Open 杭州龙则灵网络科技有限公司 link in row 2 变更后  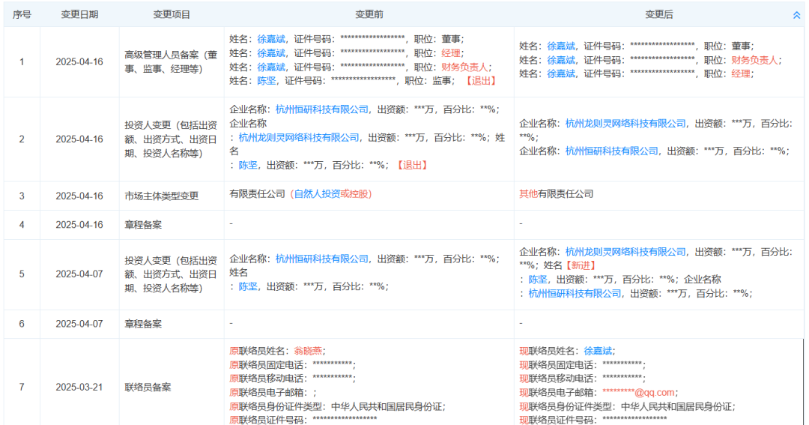click(625, 124)
